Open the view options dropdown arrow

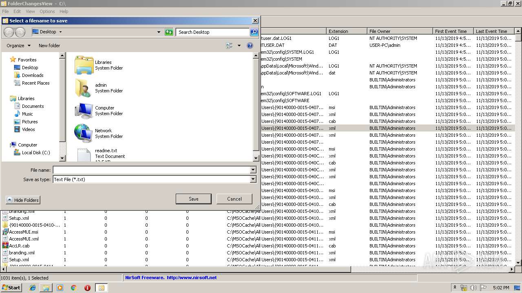click(239, 46)
